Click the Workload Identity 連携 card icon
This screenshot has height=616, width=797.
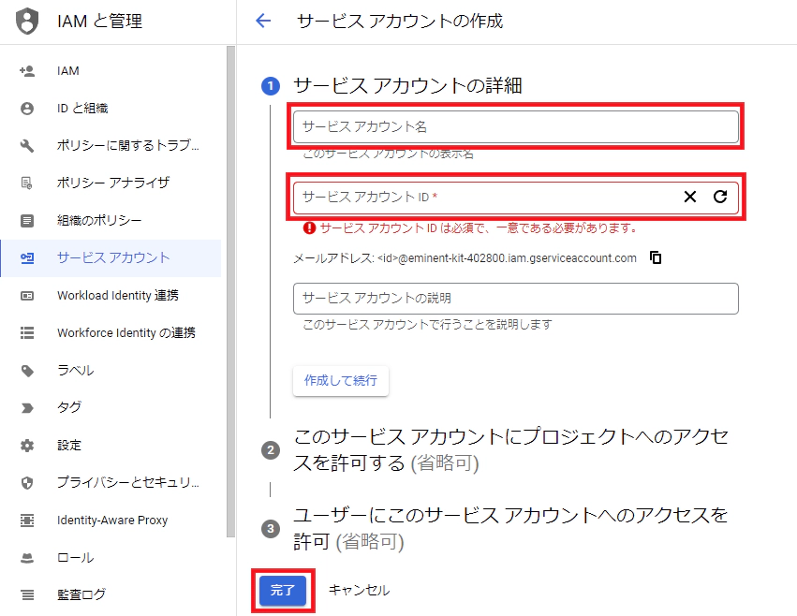(x=27, y=296)
